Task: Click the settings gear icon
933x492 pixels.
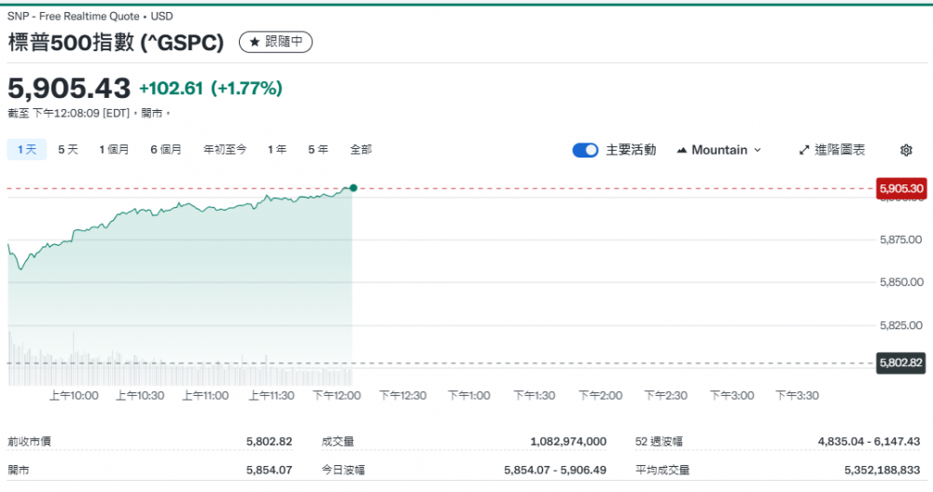Action: [906, 150]
